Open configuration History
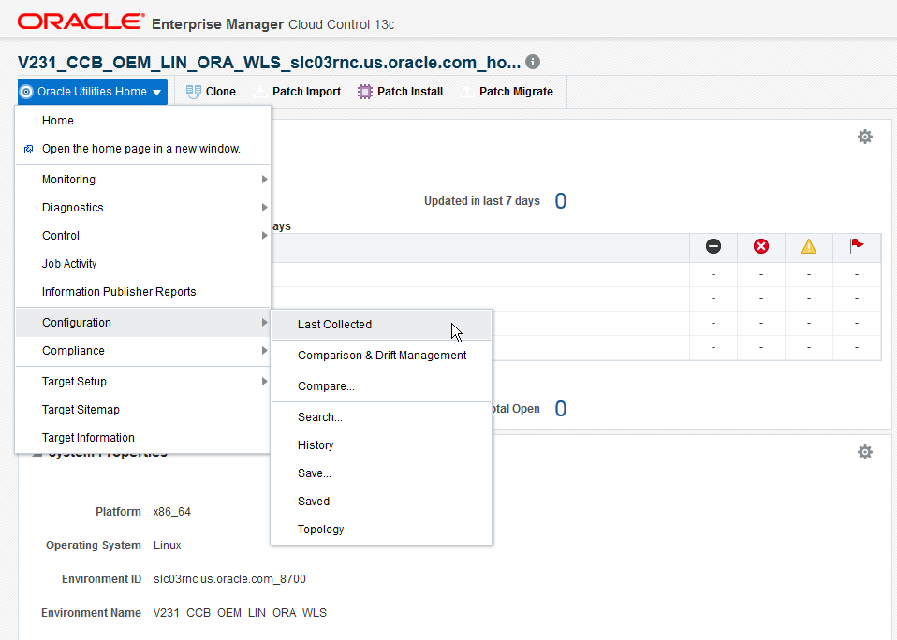 point(381,445)
